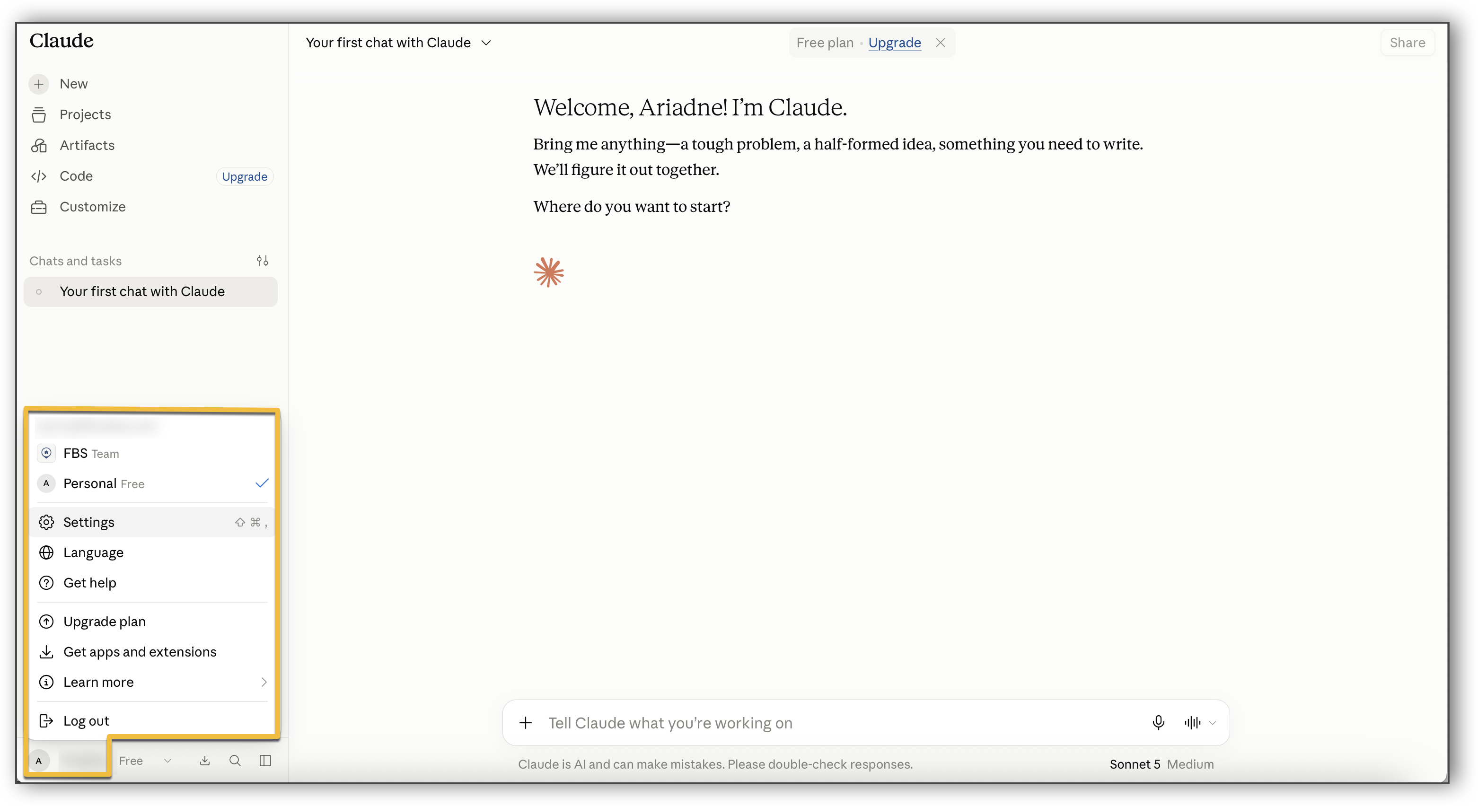Screen dimensions: 1478x806
Task: Select Log out menu item
Action: click(x=152, y=720)
